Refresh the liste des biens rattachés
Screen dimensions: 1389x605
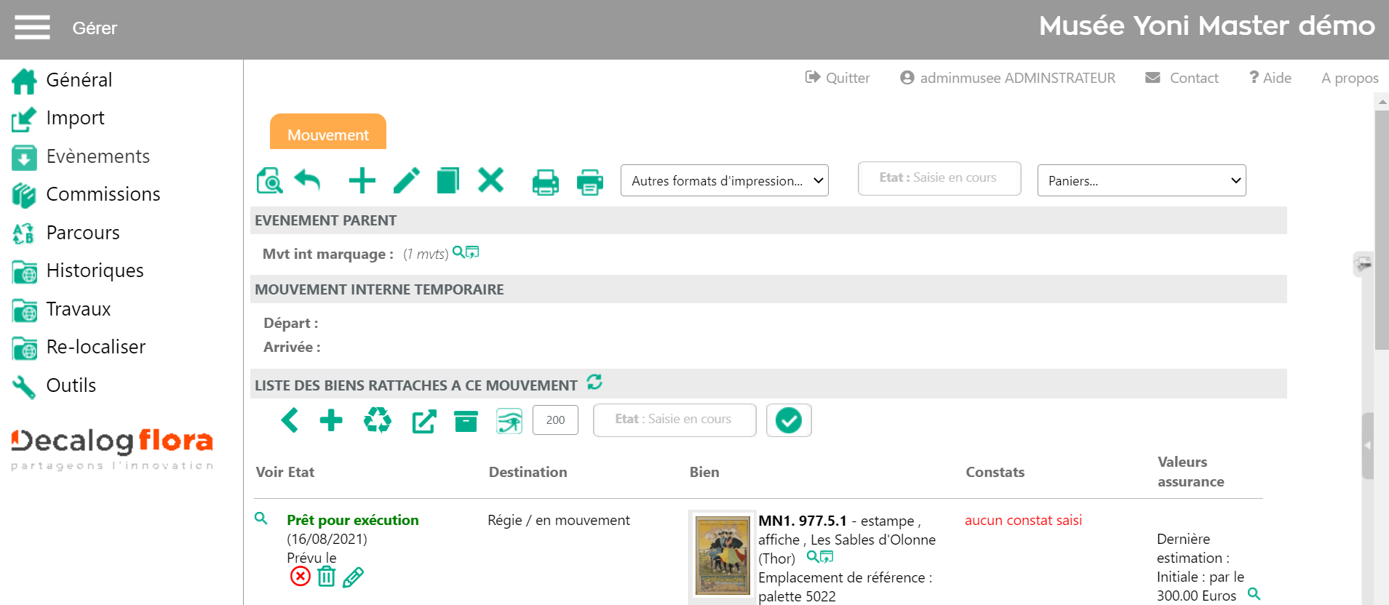pos(594,382)
